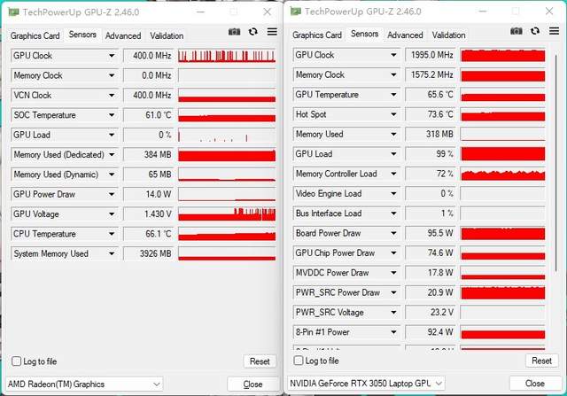Click the Memory Controller Load graph

503,174
